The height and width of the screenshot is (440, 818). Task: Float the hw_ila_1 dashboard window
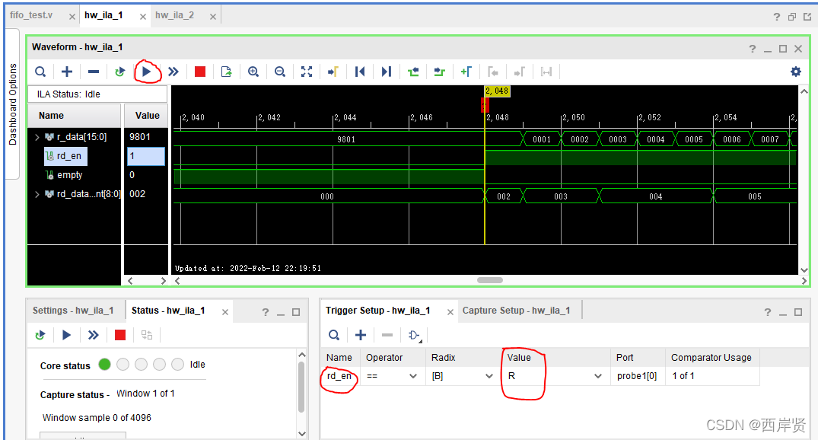click(792, 17)
